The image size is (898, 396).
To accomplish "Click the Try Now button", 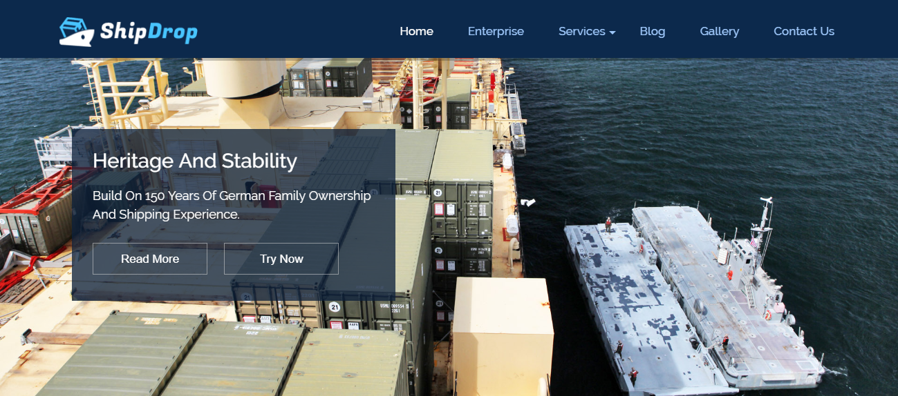I will click(281, 259).
